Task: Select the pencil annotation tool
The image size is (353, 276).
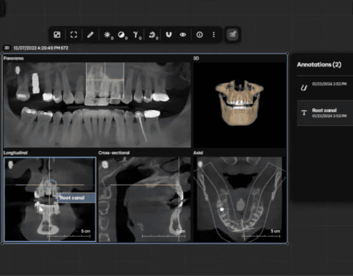Action: pos(90,35)
